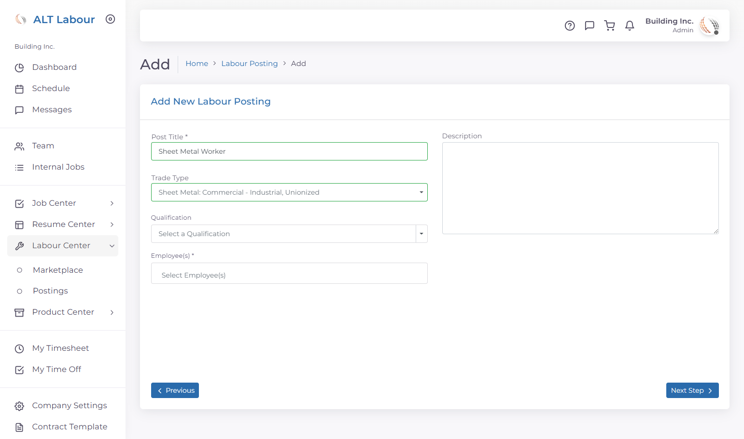Click the Dashboard pie chart icon
The height and width of the screenshot is (439, 744).
19,68
